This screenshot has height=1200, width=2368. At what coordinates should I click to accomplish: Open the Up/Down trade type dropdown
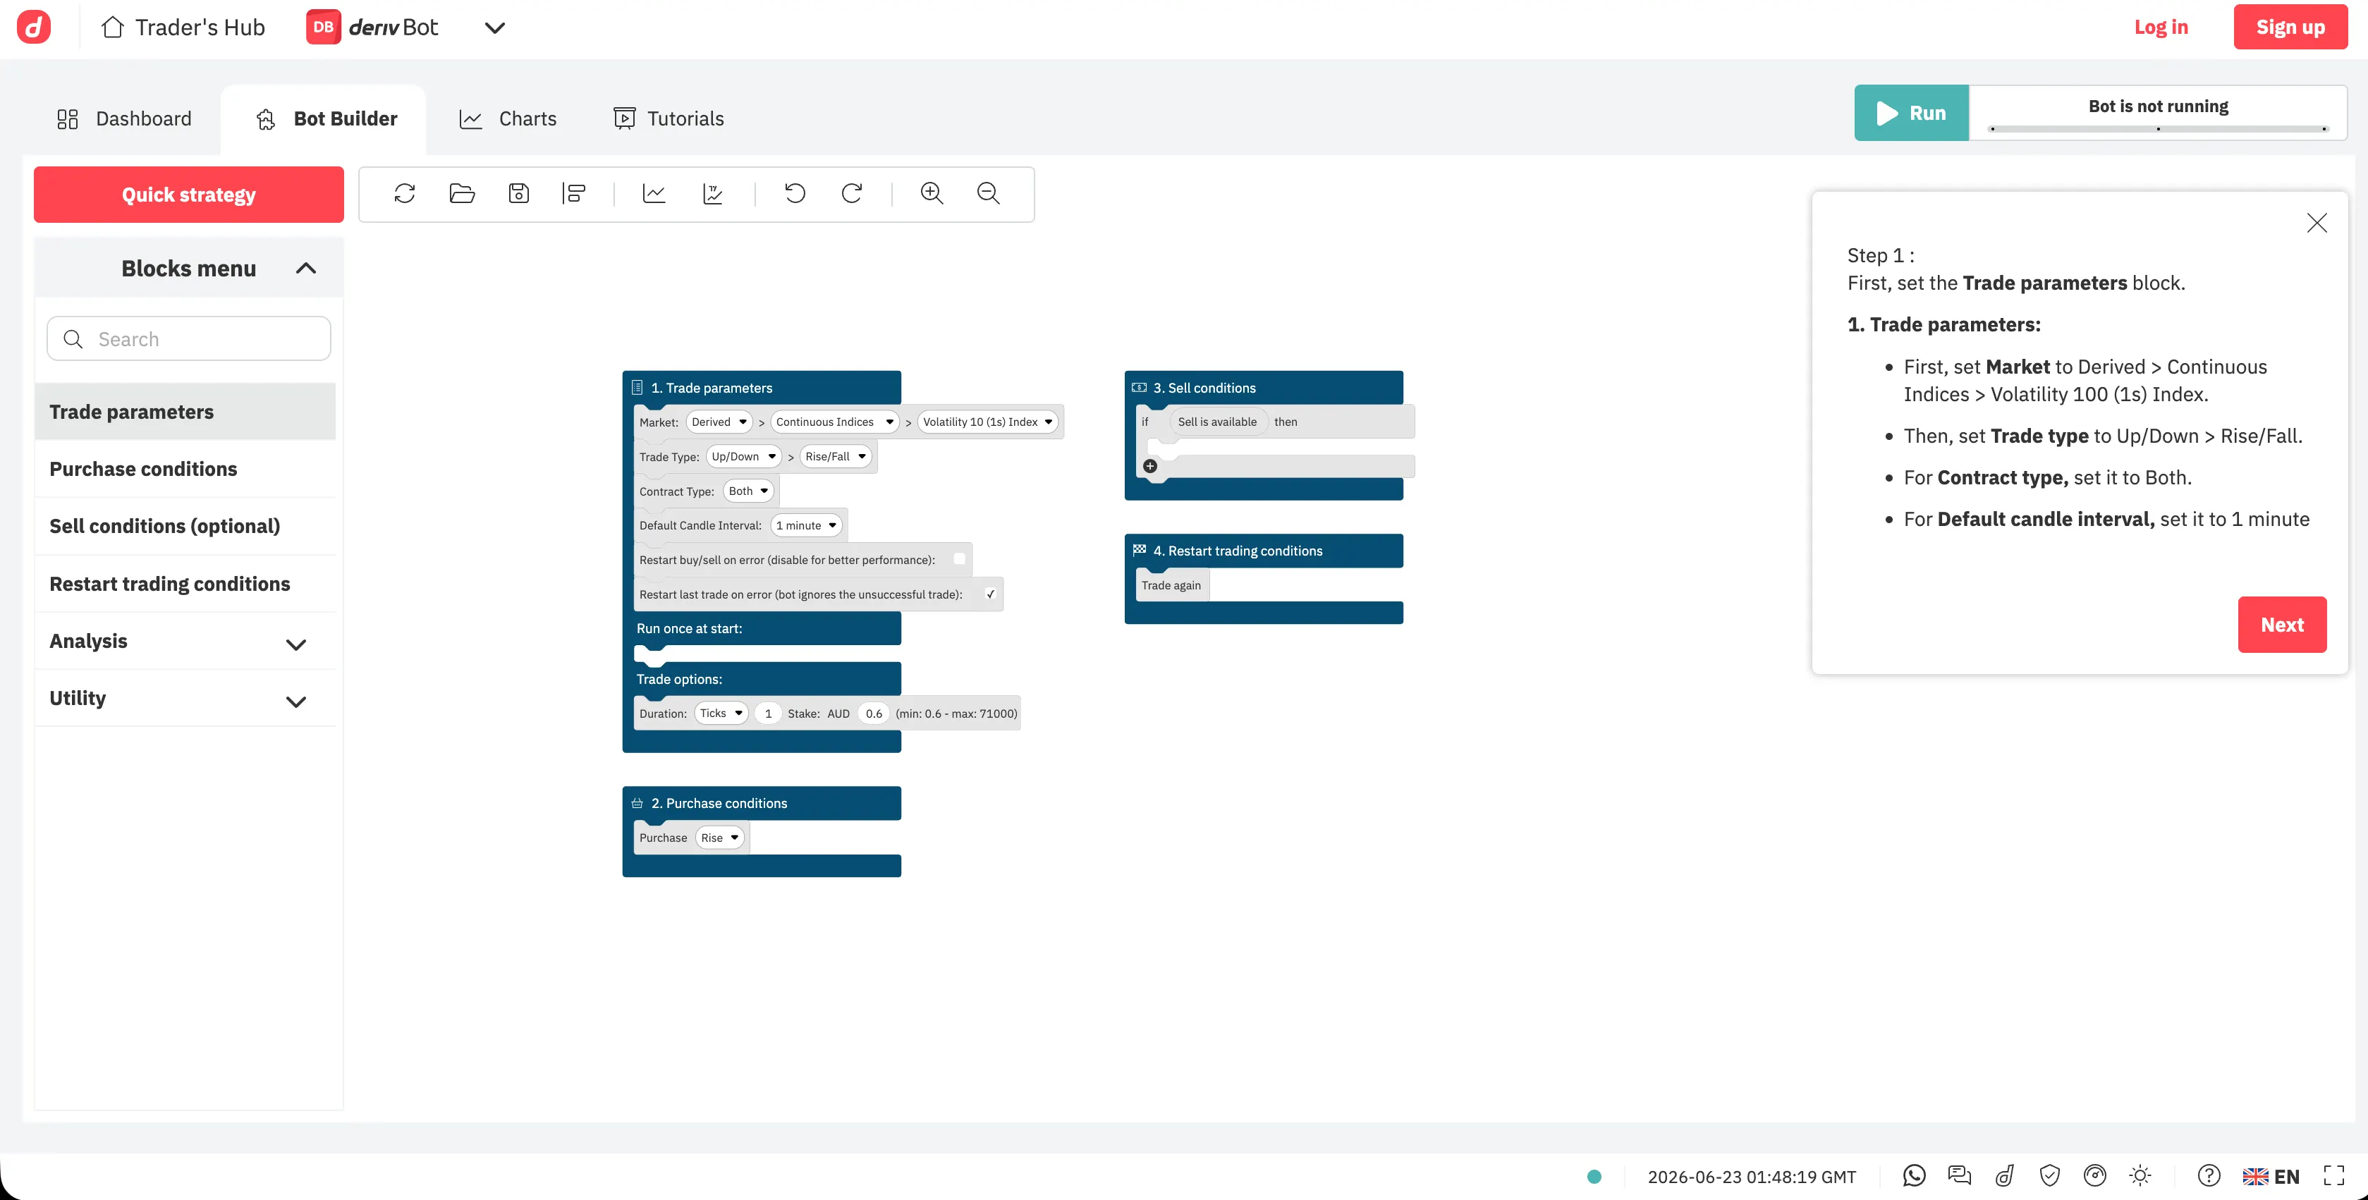point(744,455)
